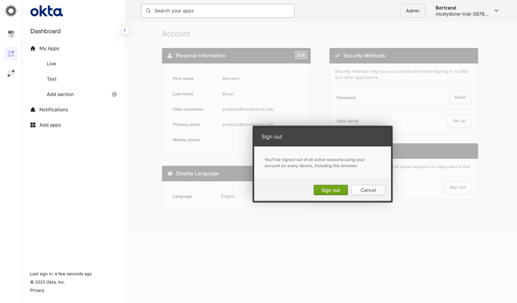The height and width of the screenshot is (303, 517).
Task: Click the home icon beside My Apps
Action: (33, 48)
